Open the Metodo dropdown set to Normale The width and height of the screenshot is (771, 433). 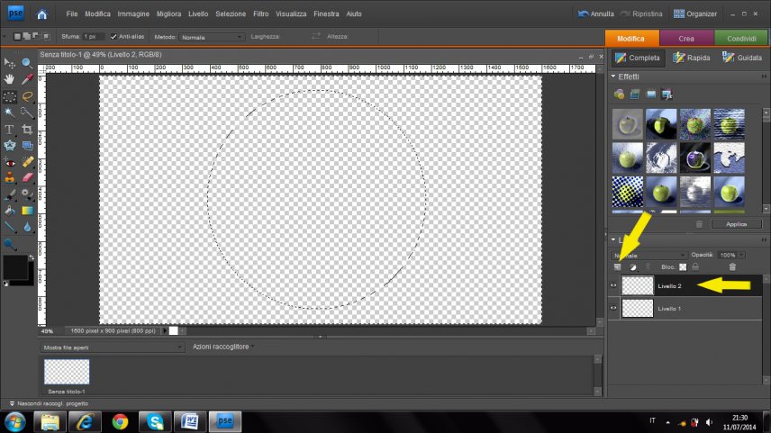tap(211, 37)
